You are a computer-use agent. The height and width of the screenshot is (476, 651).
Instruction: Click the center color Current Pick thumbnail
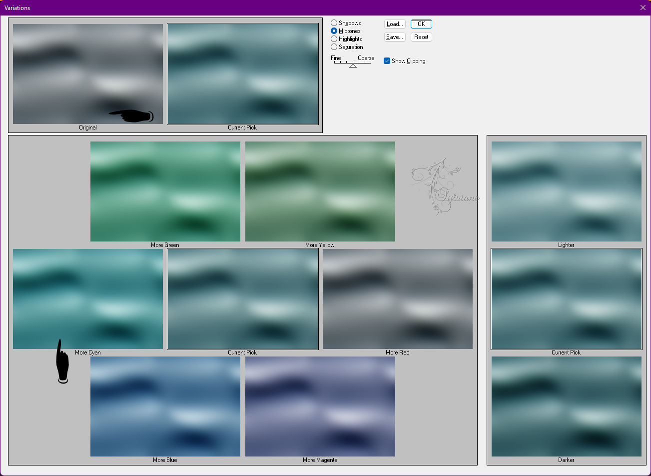pyautogui.click(x=243, y=299)
